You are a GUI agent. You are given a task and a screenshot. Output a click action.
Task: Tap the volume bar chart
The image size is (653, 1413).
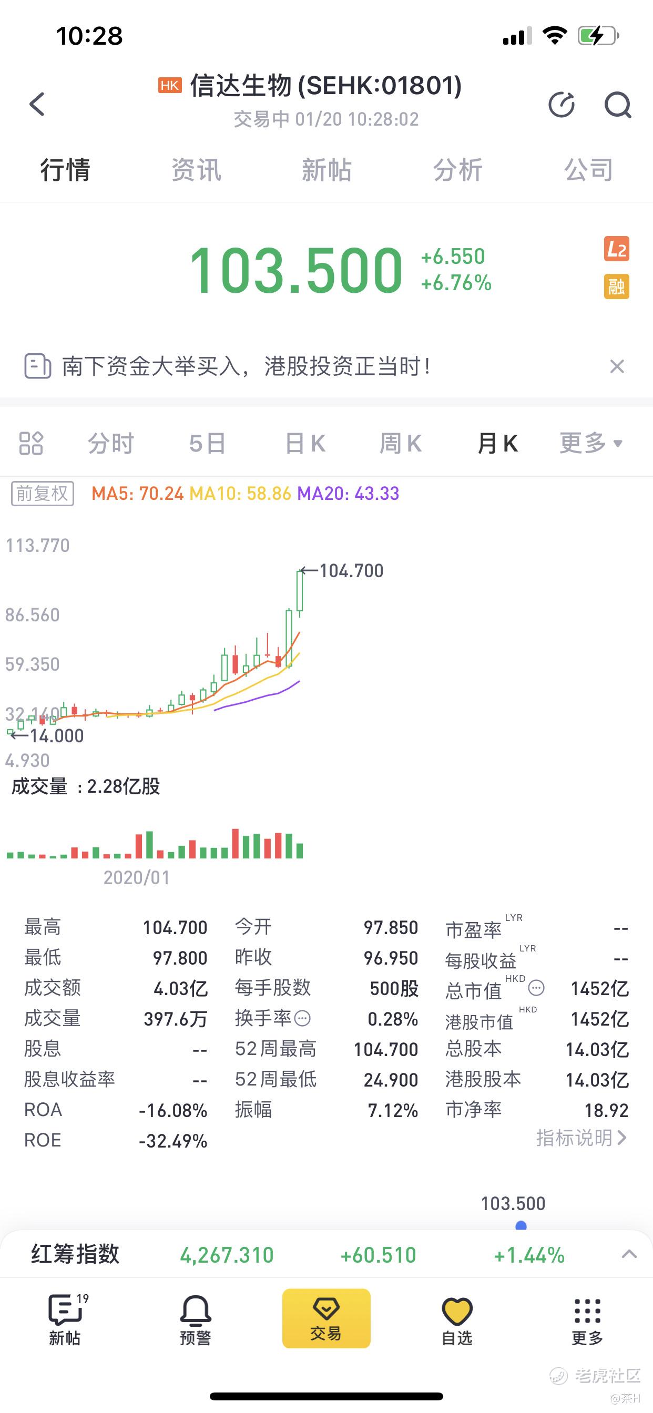pyautogui.click(x=155, y=844)
